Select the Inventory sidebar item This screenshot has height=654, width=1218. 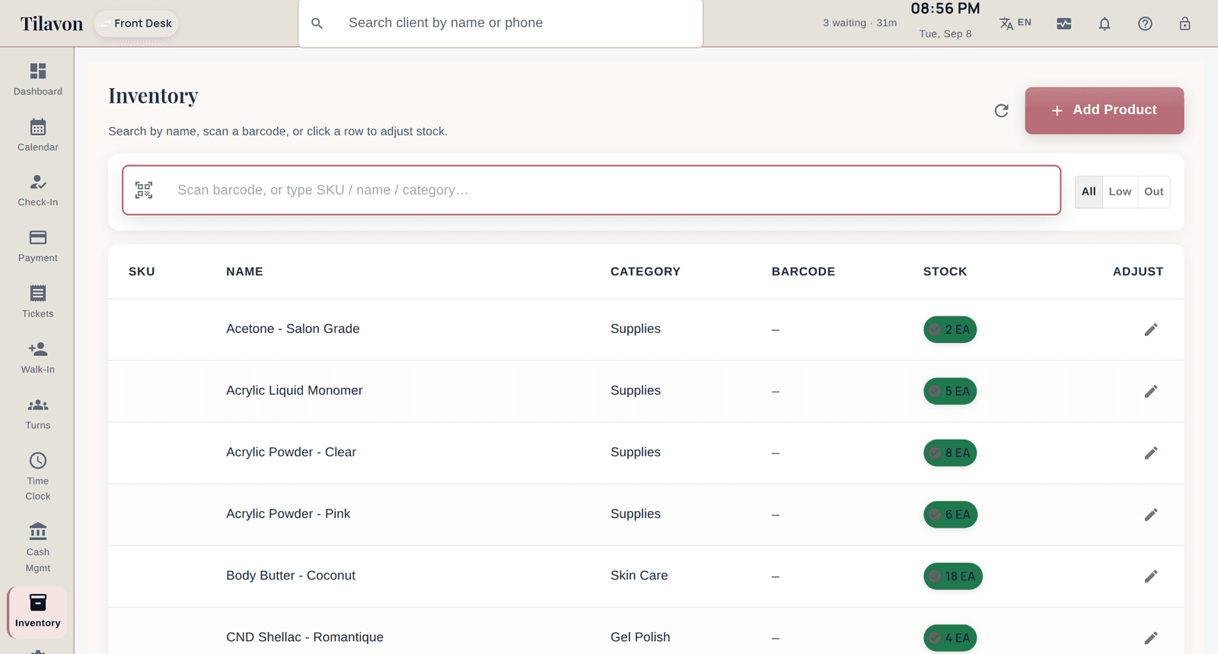point(37,611)
